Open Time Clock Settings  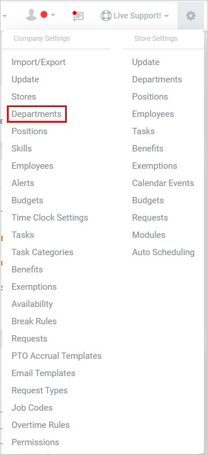[x=50, y=218]
